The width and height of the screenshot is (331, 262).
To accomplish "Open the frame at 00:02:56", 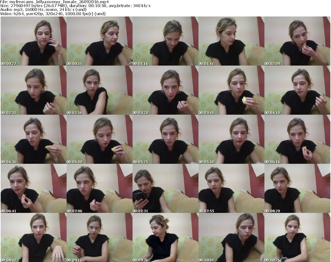I will coord(100,90).
